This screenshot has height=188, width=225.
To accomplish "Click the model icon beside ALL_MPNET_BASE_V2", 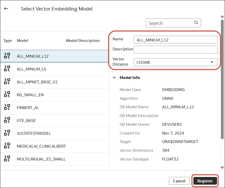I will pyautogui.click(x=7, y=82).
